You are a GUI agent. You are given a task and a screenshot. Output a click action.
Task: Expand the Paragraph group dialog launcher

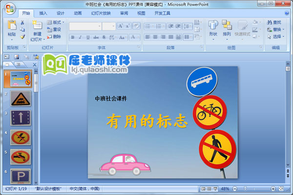click(201, 47)
